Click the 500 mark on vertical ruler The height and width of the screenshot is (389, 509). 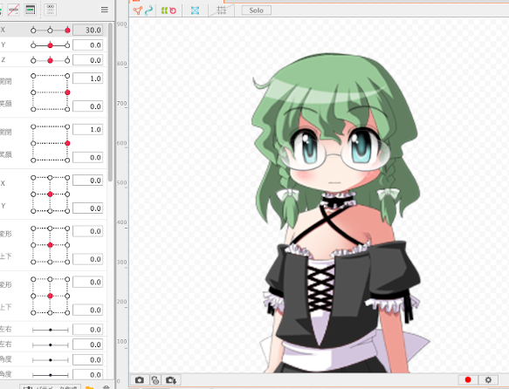pyautogui.click(x=121, y=182)
